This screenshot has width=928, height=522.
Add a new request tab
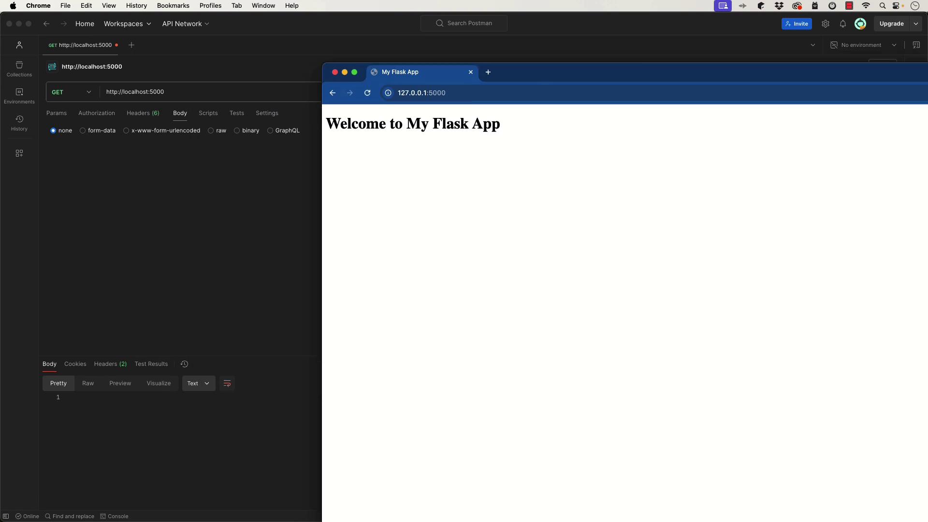(131, 45)
